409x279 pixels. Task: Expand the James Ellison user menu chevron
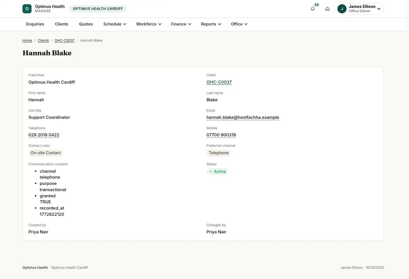click(379, 9)
